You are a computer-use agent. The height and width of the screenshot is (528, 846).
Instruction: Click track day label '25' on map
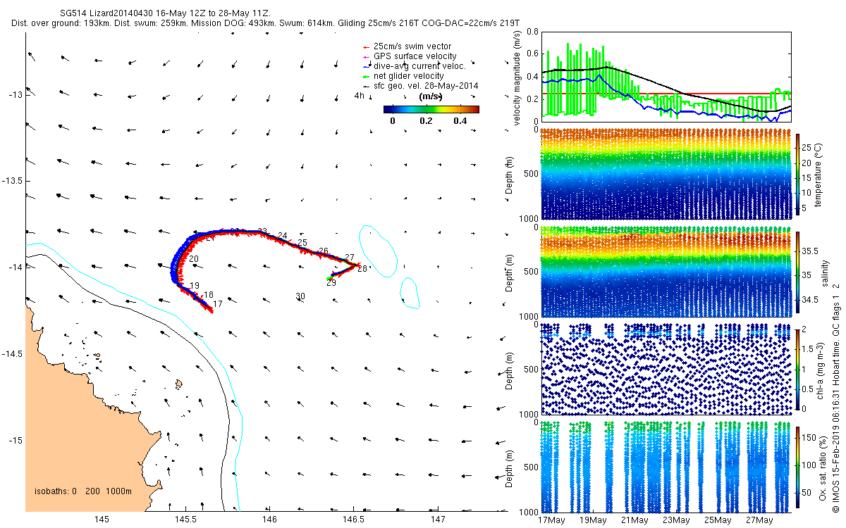pos(302,243)
